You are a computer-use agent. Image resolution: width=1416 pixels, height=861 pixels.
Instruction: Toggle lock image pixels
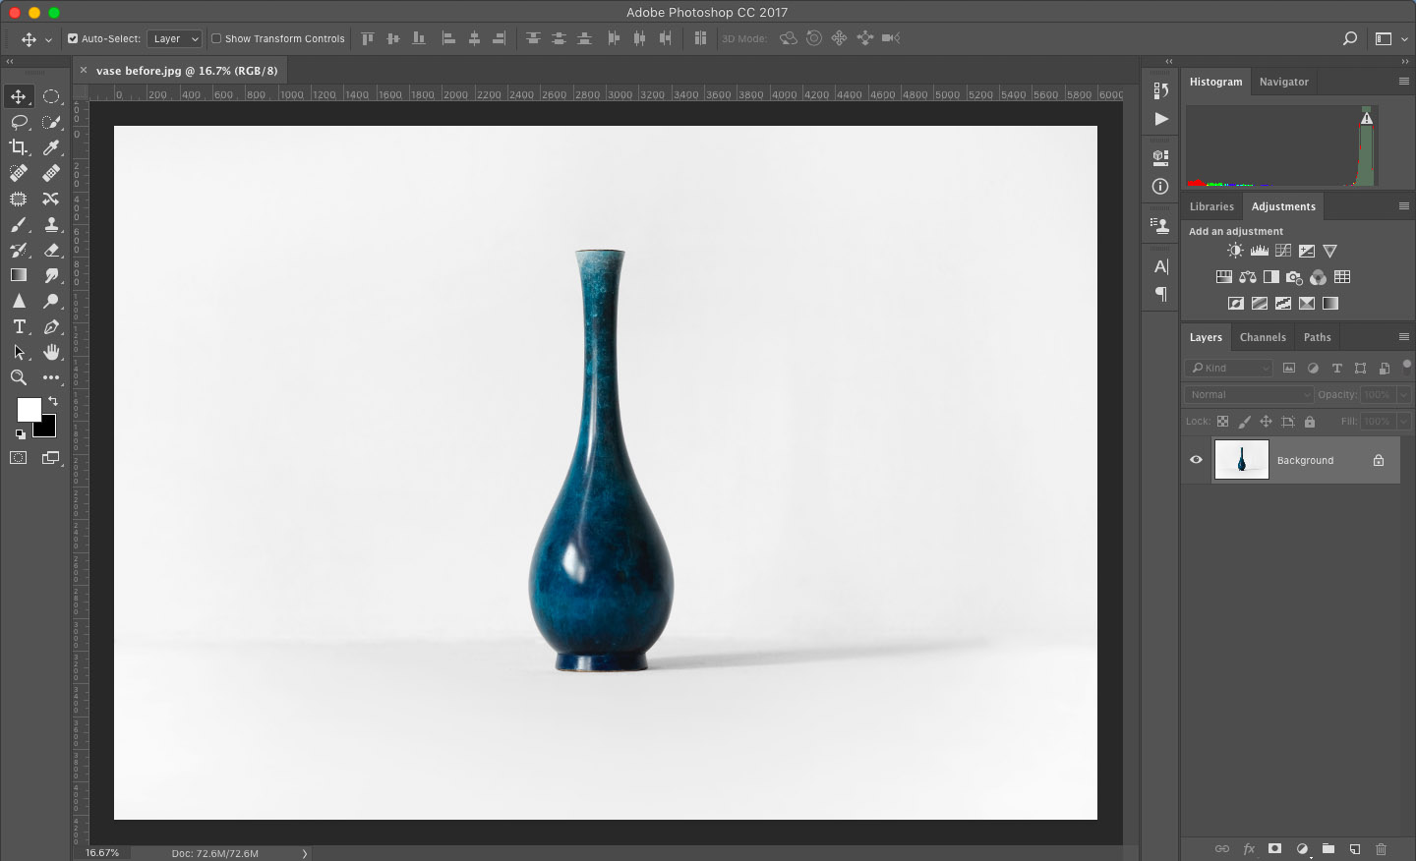[1244, 422]
